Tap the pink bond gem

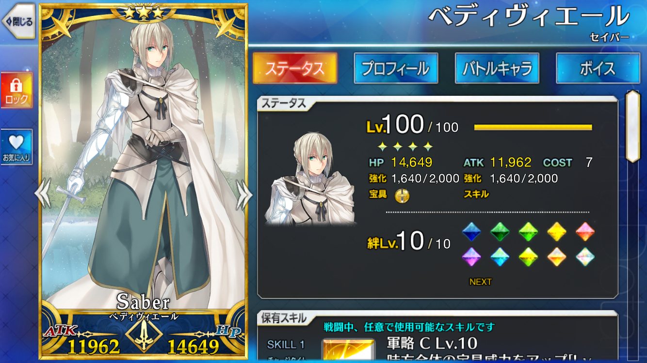pos(585,232)
